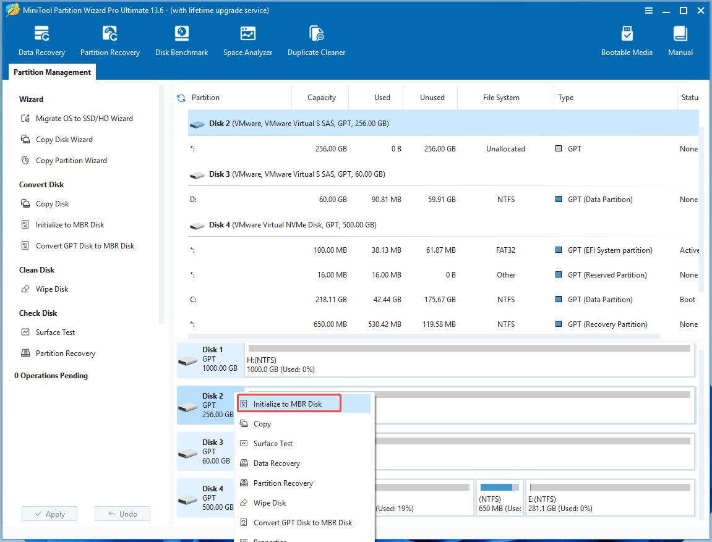Open Data Recovery tool icon

point(42,41)
